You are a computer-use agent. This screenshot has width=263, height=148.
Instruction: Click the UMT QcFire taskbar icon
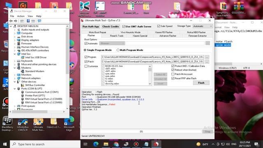(156, 144)
